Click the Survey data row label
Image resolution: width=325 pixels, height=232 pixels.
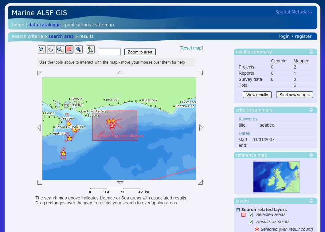point(250,79)
